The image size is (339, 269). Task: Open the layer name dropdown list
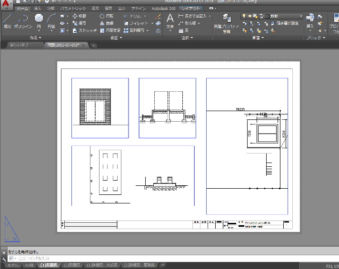(301, 16)
